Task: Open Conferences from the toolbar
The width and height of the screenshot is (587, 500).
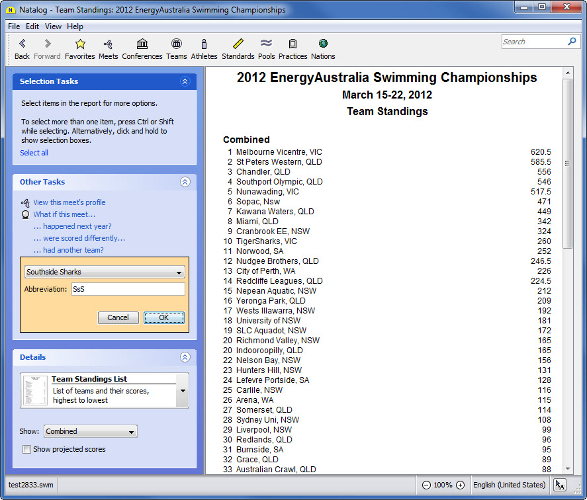Action: coord(142,44)
